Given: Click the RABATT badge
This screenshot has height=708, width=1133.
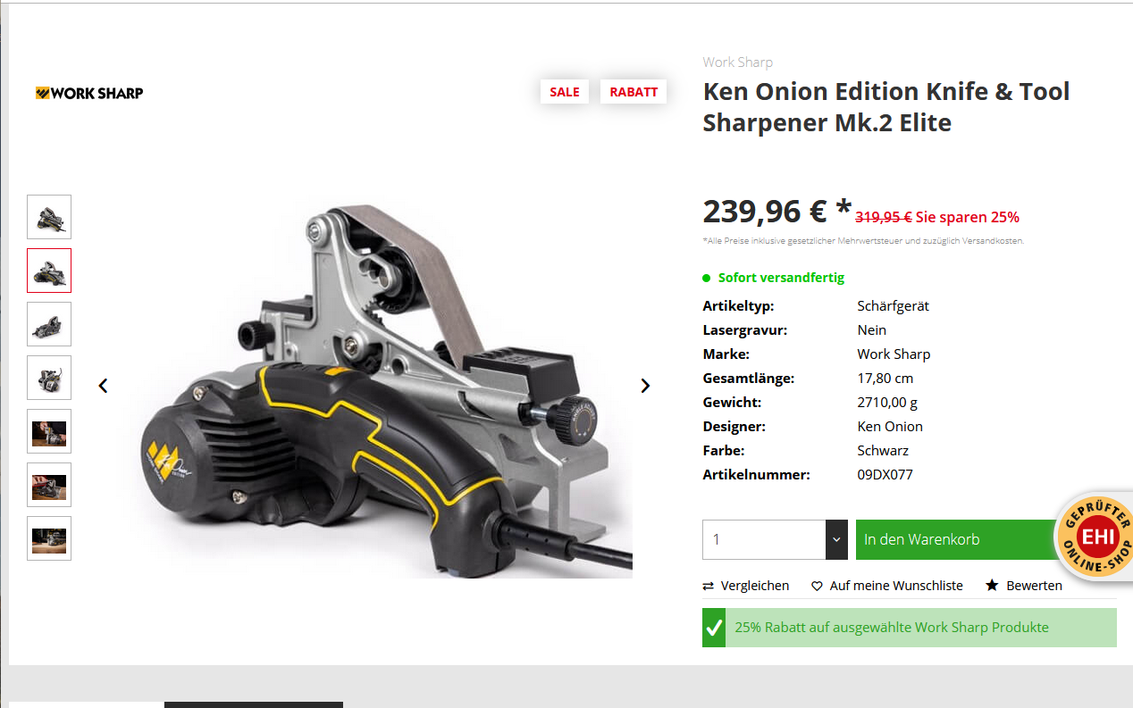Looking at the screenshot, I should [634, 92].
